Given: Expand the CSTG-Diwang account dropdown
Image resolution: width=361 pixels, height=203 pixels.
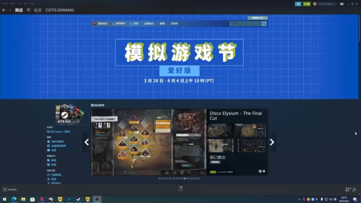Looking at the screenshot, I should 327,4.
